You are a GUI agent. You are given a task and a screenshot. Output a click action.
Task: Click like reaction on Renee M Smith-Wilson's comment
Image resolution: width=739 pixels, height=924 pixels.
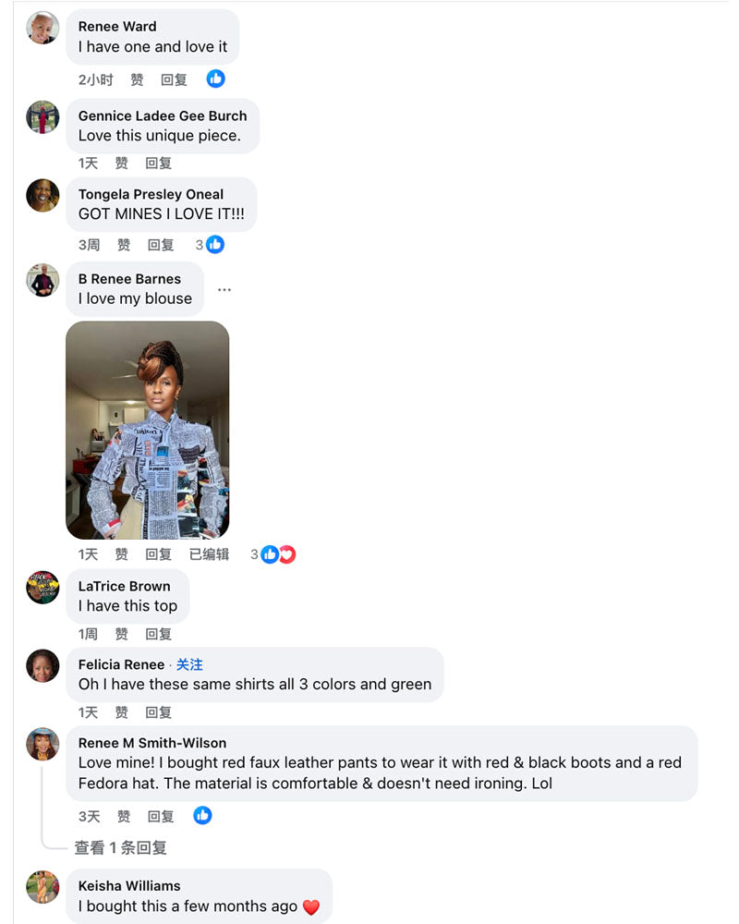pyautogui.click(x=202, y=816)
